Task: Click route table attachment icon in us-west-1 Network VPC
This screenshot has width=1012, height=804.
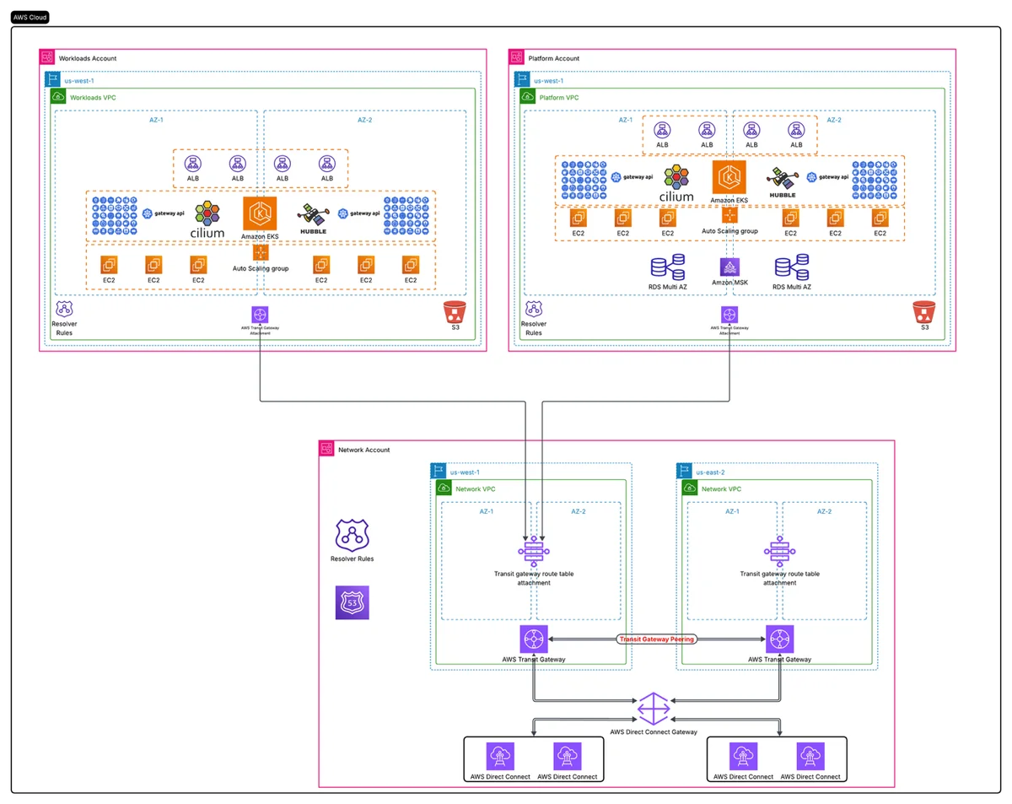Action: pyautogui.click(x=533, y=553)
